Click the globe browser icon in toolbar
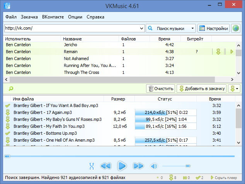Image resolution: width=245 pixels, height=184 pixels. (236, 28)
